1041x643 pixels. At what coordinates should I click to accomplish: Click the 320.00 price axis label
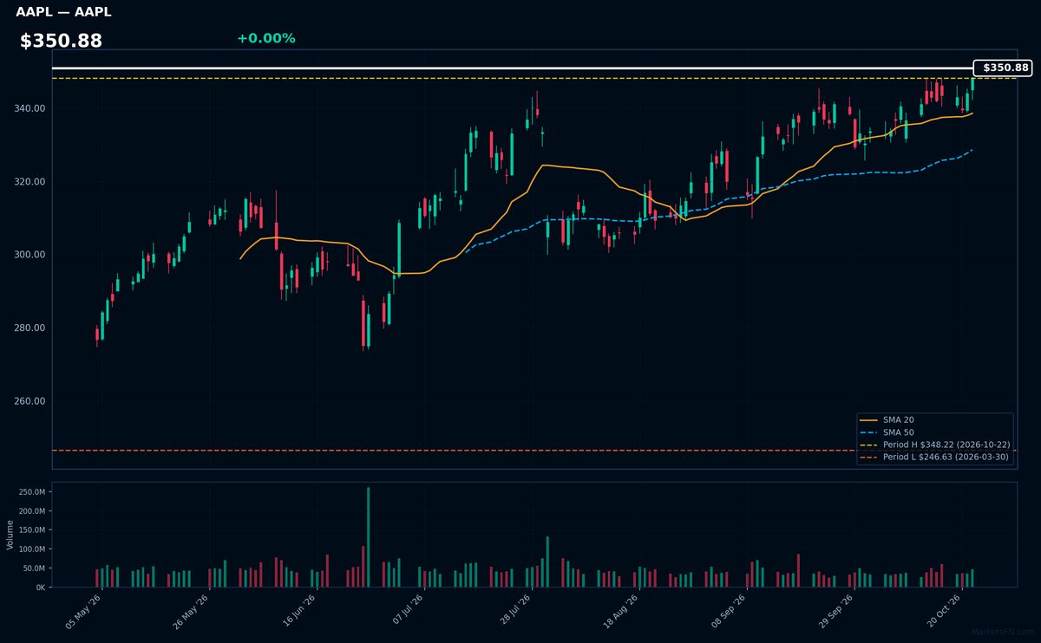(x=31, y=182)
